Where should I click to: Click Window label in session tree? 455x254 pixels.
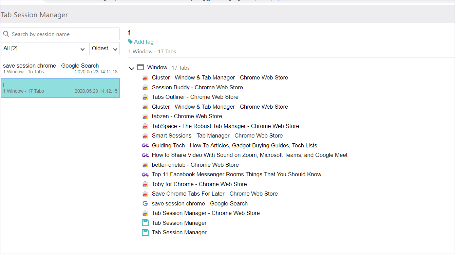tap(157, 67)
